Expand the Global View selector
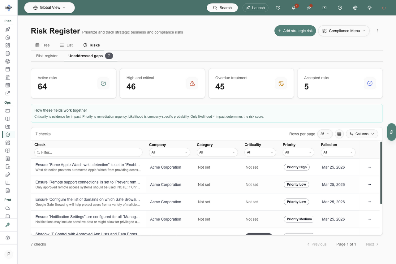The height and width of the screenshot is (264, 396). 49,8
